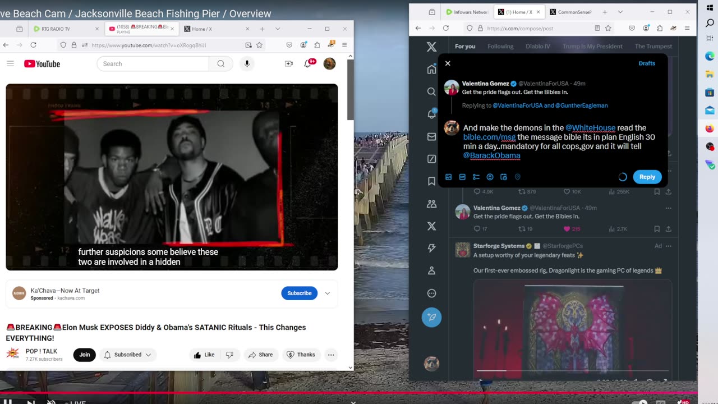List all tabs dropdown in X window

pos(620,12)
